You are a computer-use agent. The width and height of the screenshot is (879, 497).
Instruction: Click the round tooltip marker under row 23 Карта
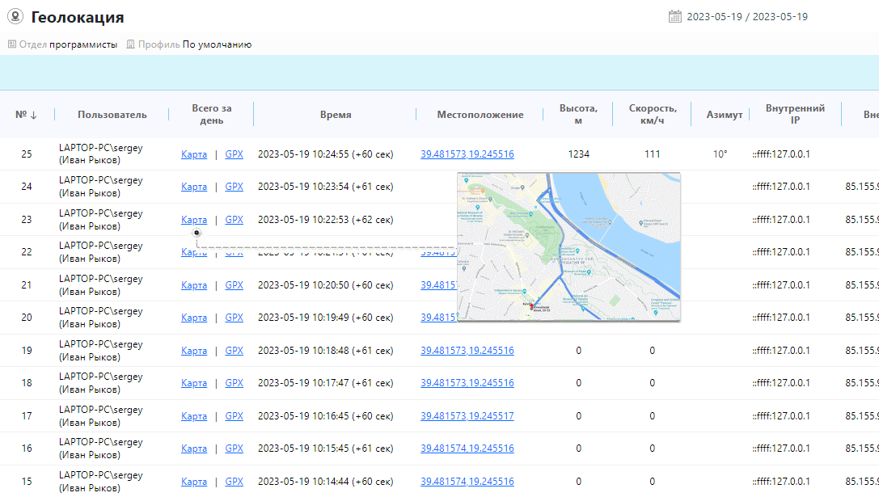point(197,234)
